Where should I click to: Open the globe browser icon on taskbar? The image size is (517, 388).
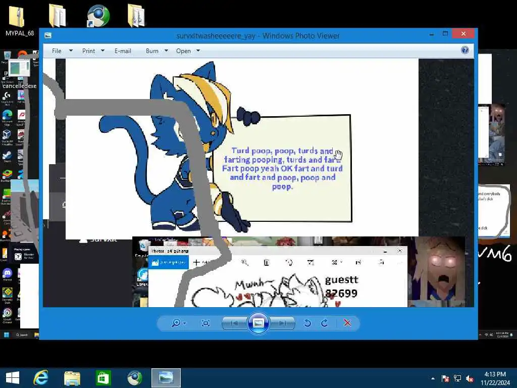pos(134,378)
